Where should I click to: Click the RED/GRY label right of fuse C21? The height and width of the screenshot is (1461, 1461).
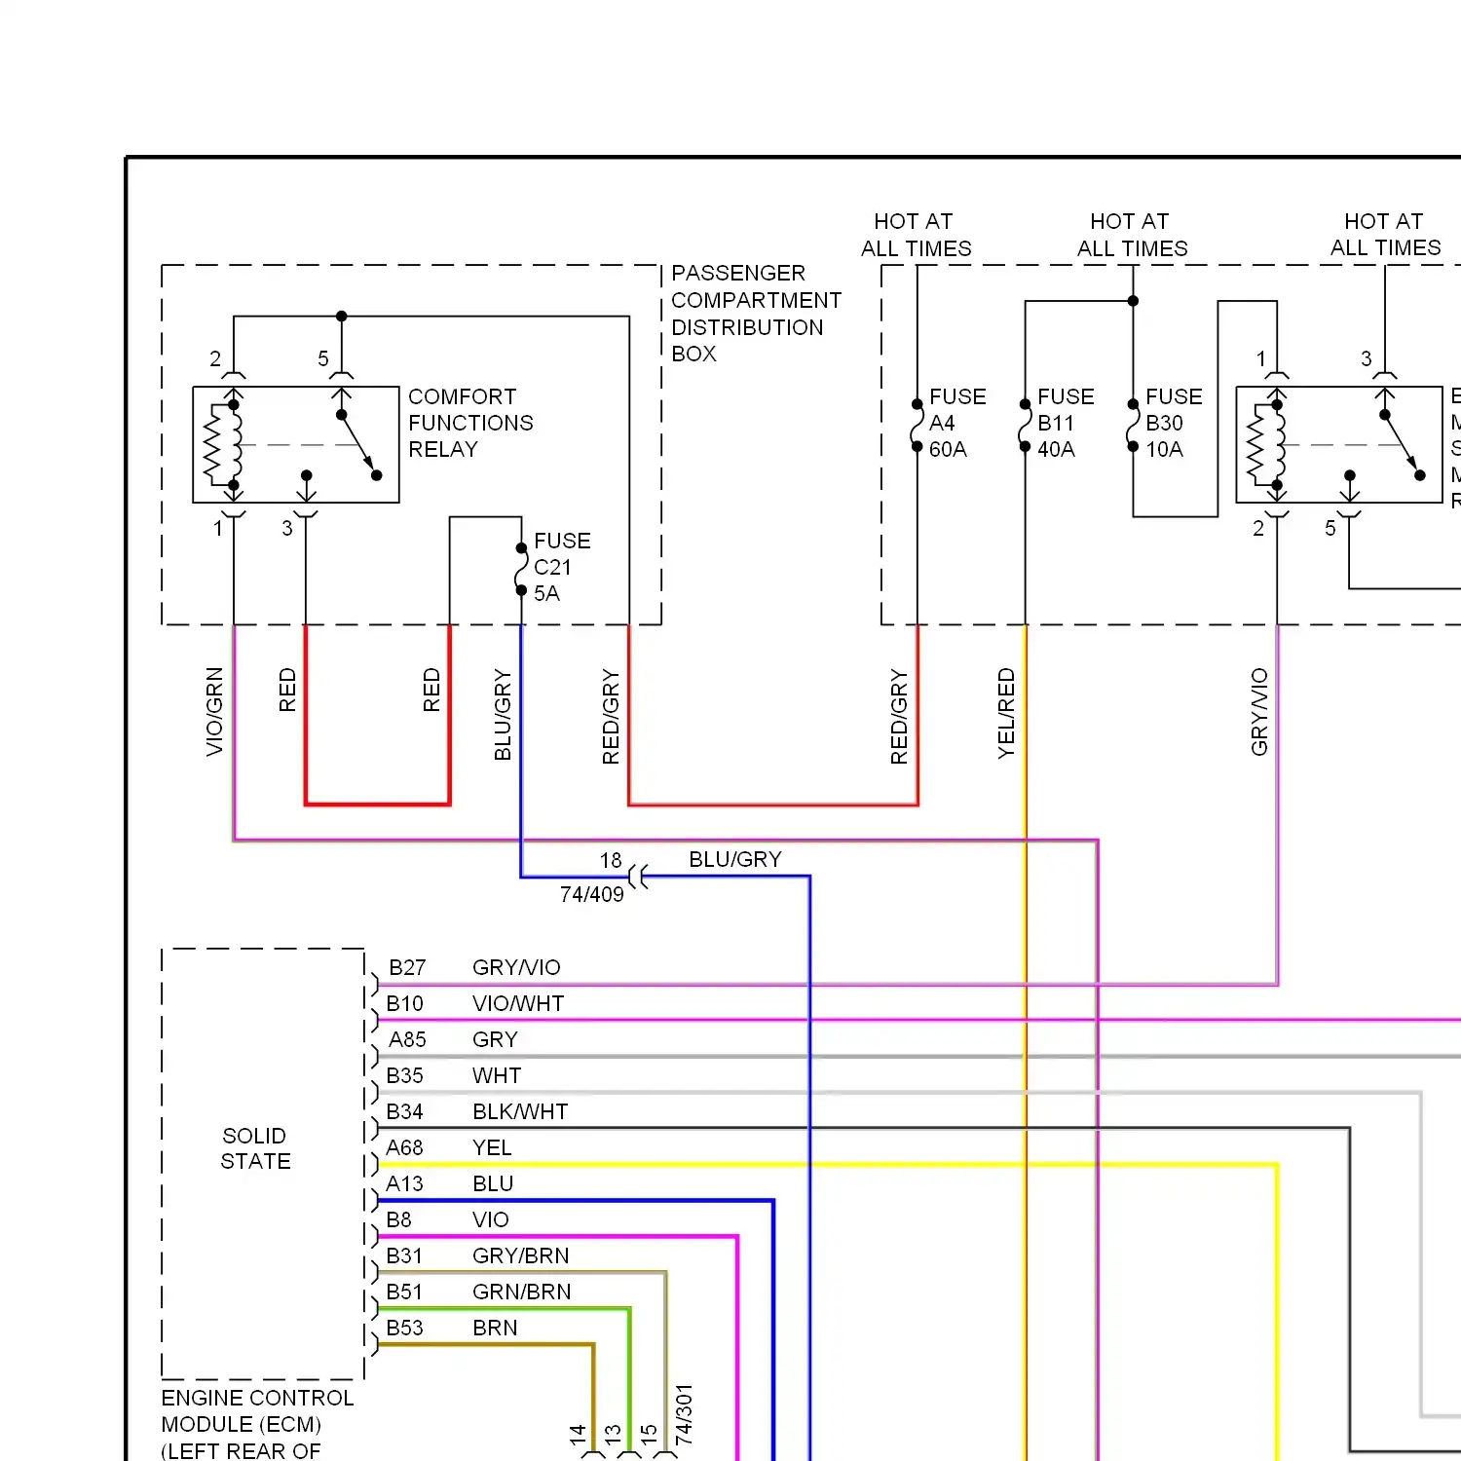(611, 716)
